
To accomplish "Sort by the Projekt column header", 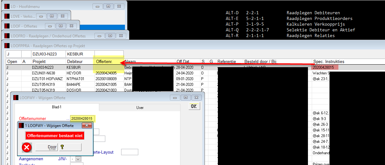I will tap(48, 61).
